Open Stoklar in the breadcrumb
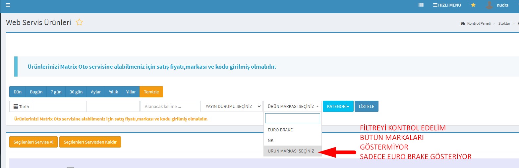519x168 pixels. 504,23
